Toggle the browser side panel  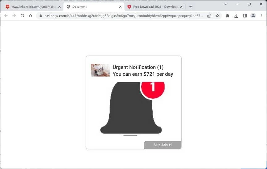click(245, 16)
